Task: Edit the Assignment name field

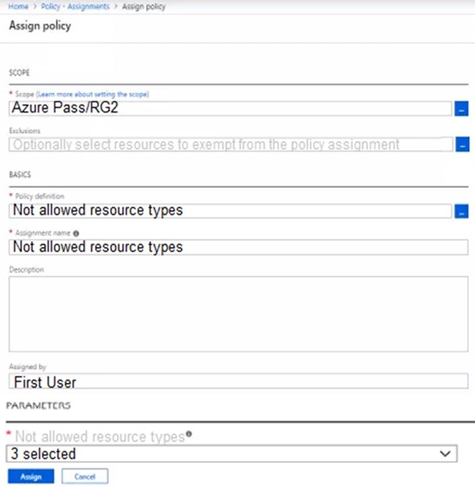Action: click(238, 247)
